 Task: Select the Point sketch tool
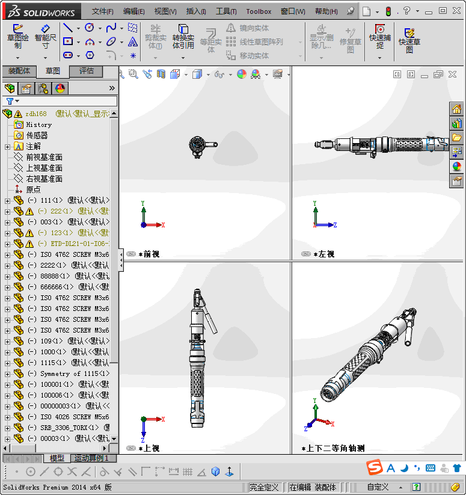[x=133, y=55]
